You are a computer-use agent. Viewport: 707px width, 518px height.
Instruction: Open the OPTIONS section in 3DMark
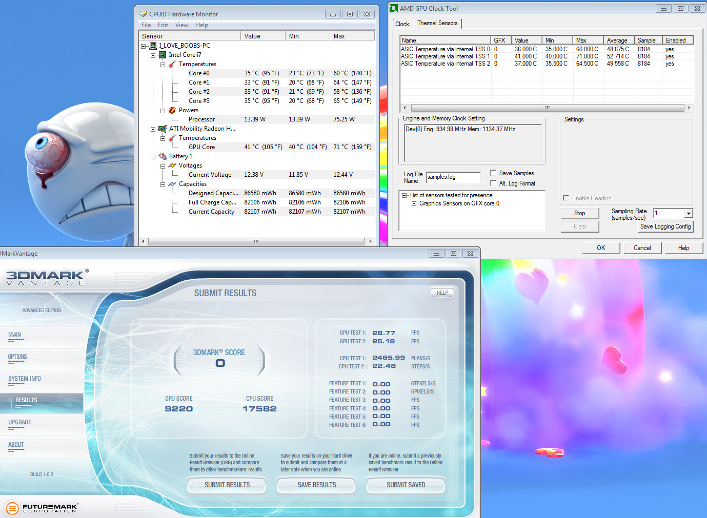click(17, 357)
